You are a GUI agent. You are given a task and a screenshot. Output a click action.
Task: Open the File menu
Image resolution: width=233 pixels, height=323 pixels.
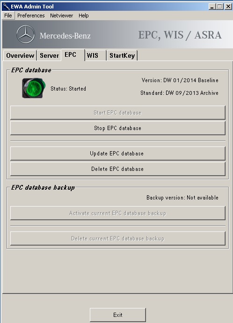pyautogui.click(x=8, y=15)
